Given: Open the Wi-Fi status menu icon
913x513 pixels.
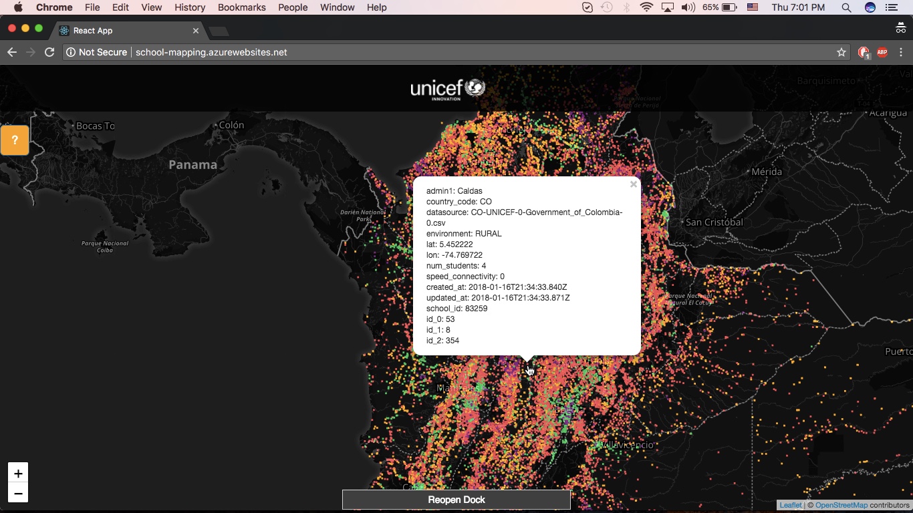Looking at the screenshot, I should 646,7.
